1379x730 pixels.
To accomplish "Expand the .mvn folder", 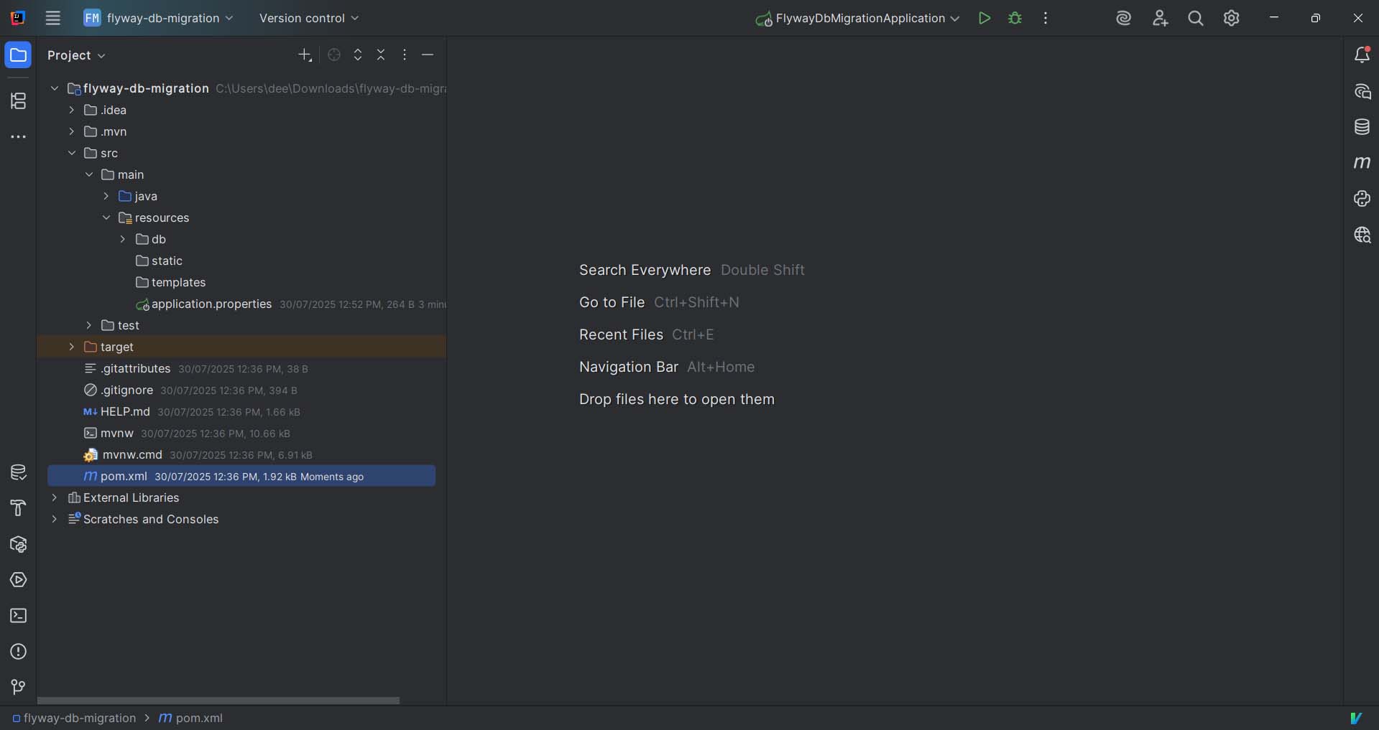I will [x=72, y=131].
